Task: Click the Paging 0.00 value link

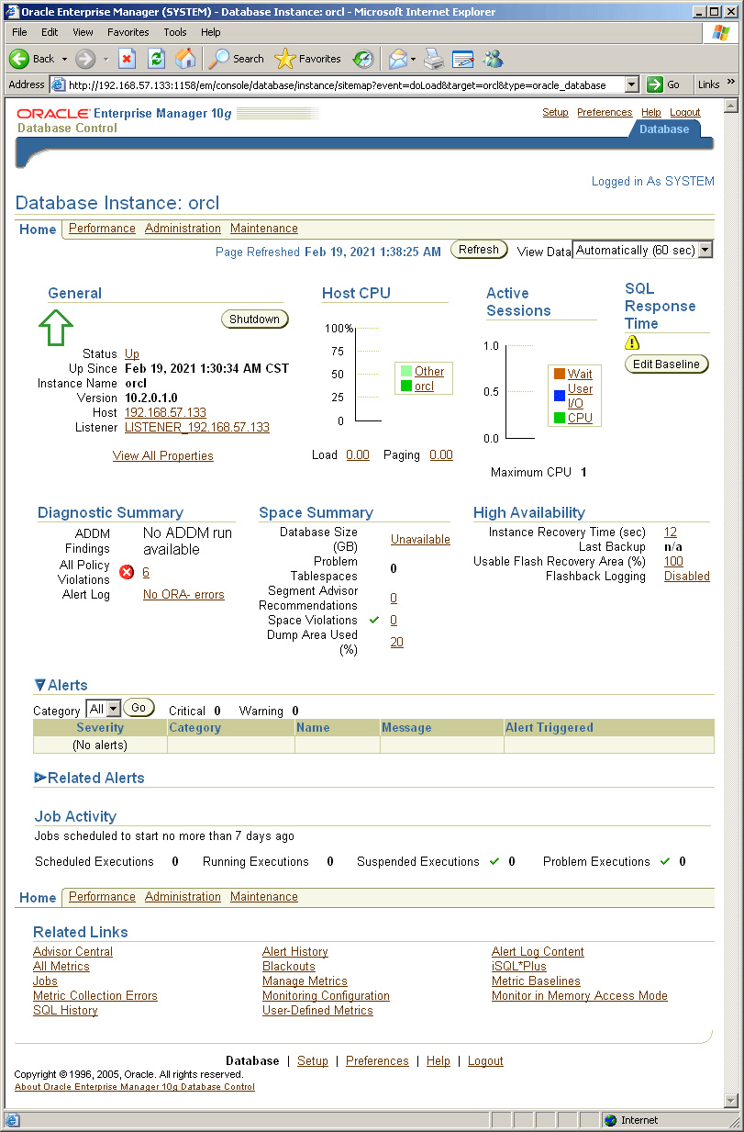Action: pyautogui.click(x=441, y=454)
